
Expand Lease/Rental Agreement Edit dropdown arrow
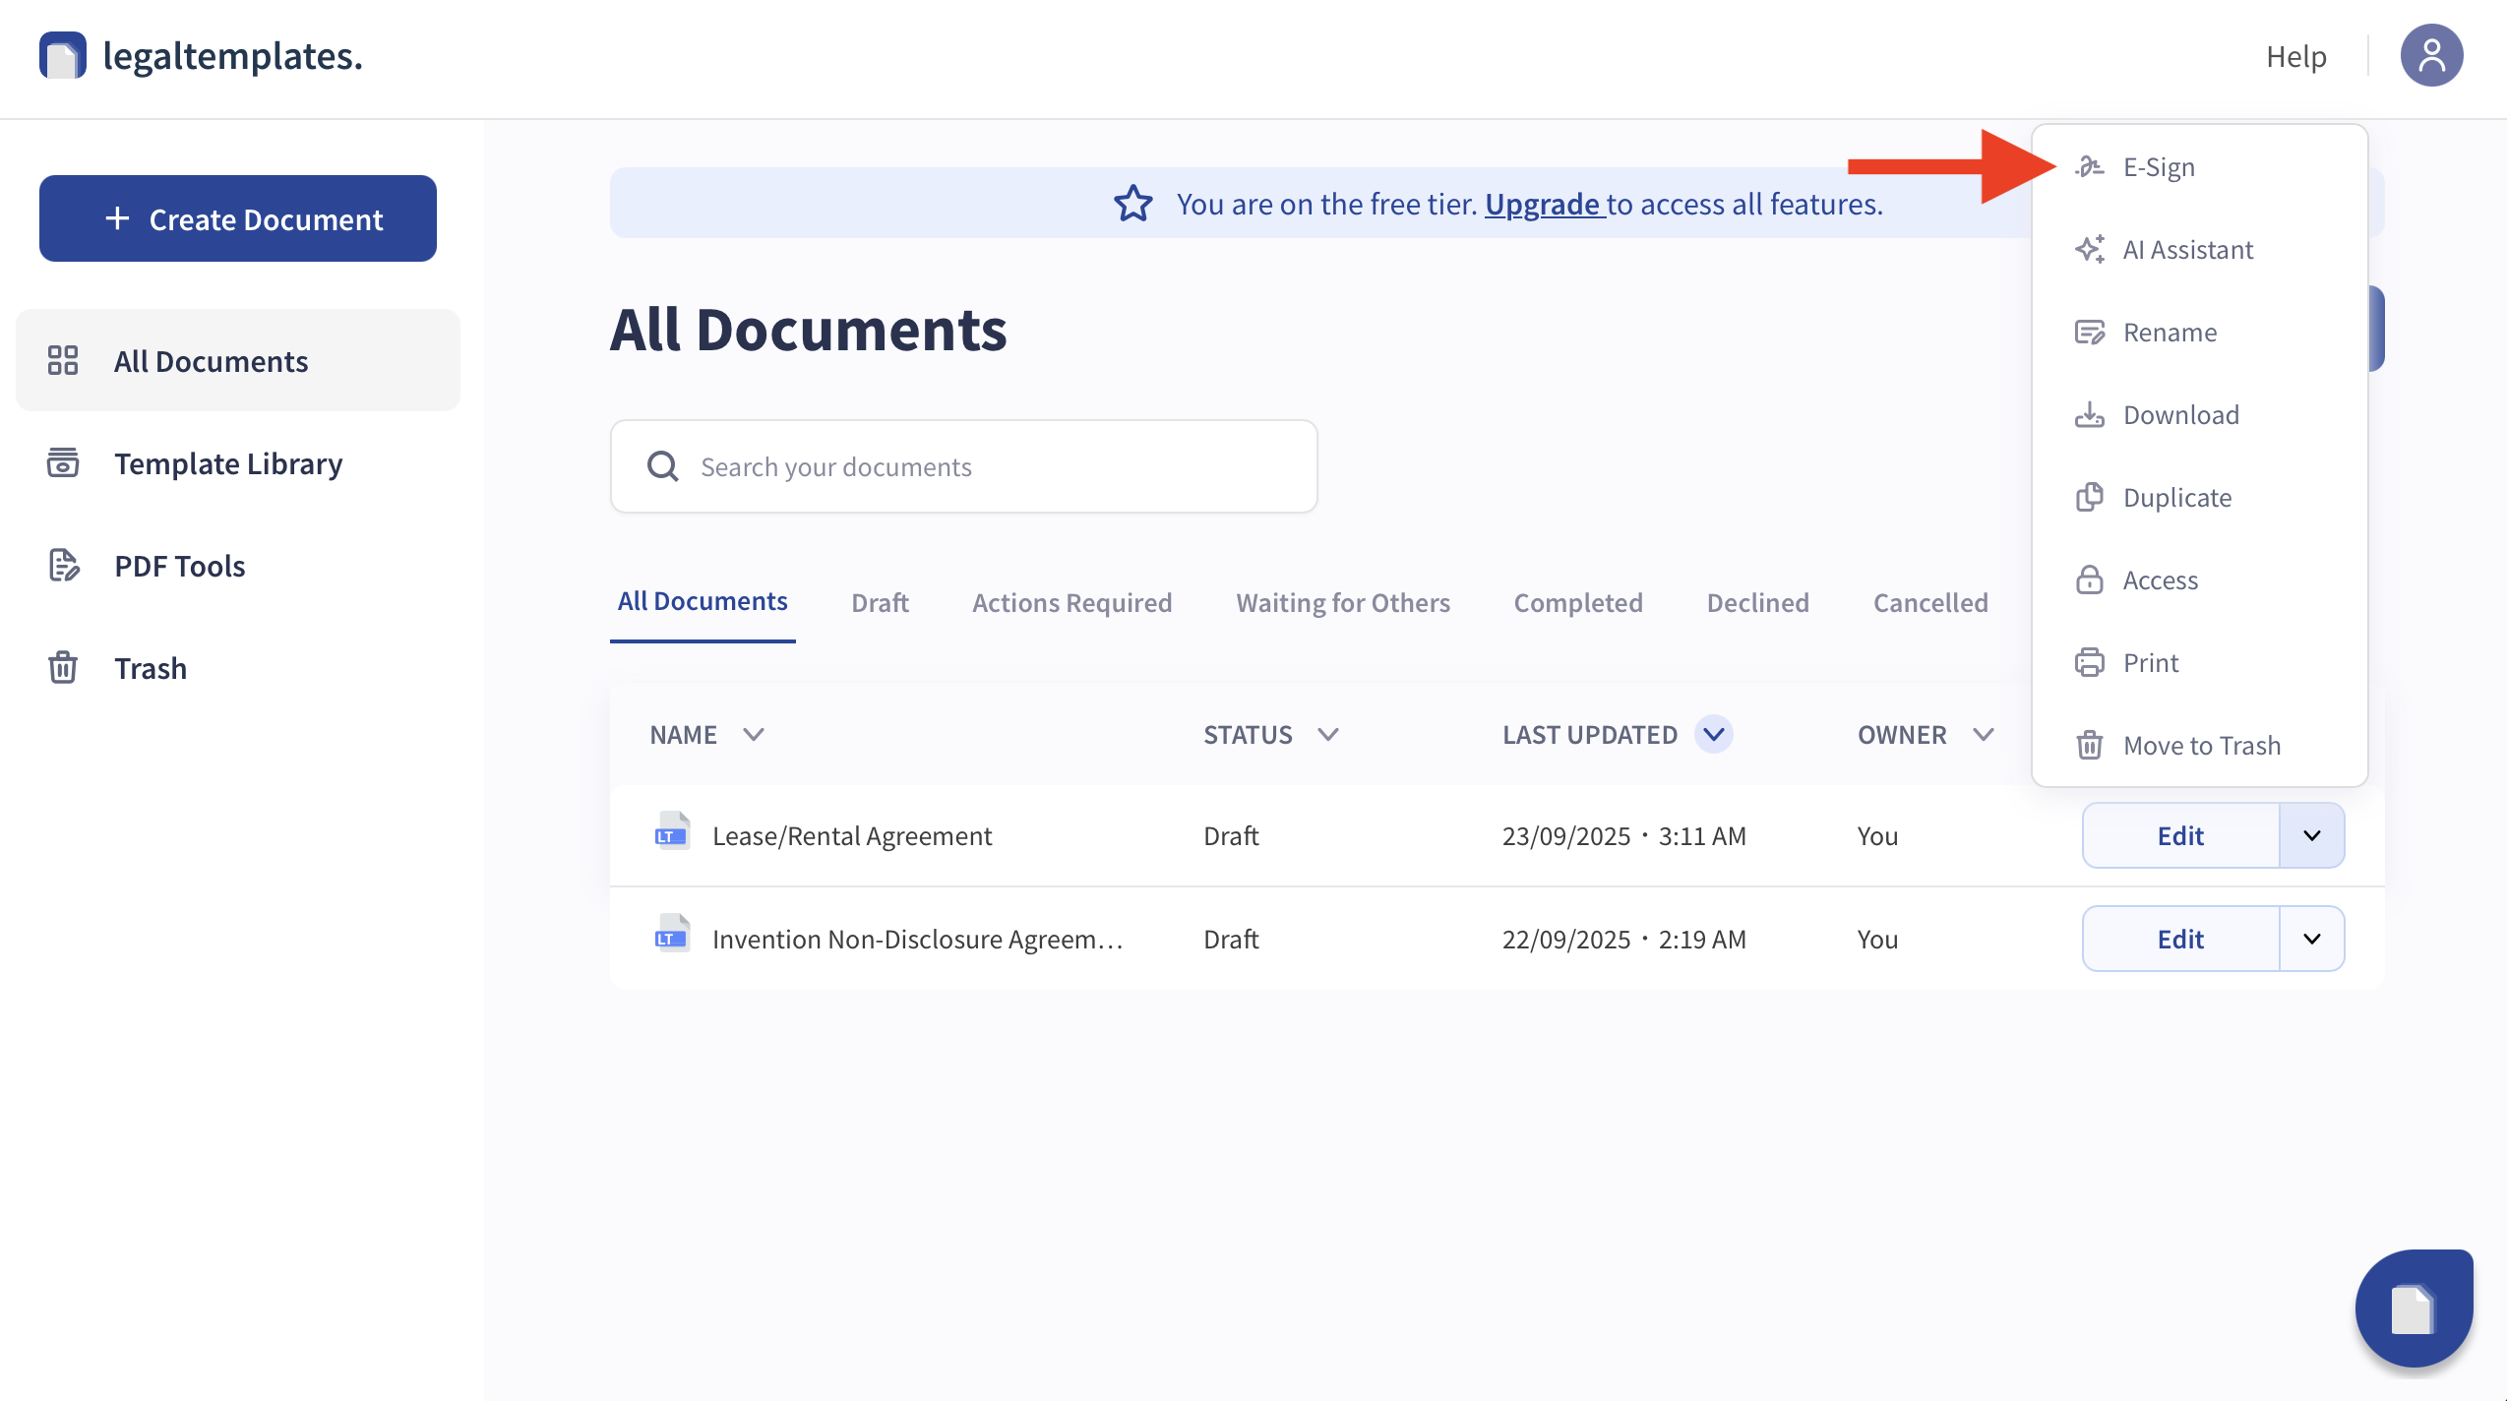pyautogui.click(x=2311, y=835)
